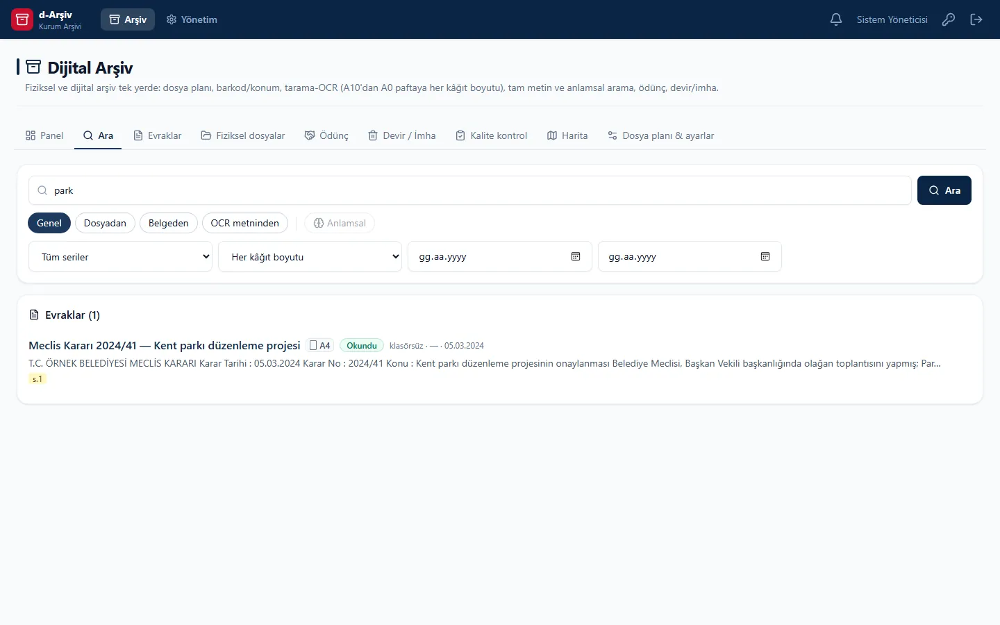Click the Okundu status badge
1000x625 pixels.
(x=362, y=345)
